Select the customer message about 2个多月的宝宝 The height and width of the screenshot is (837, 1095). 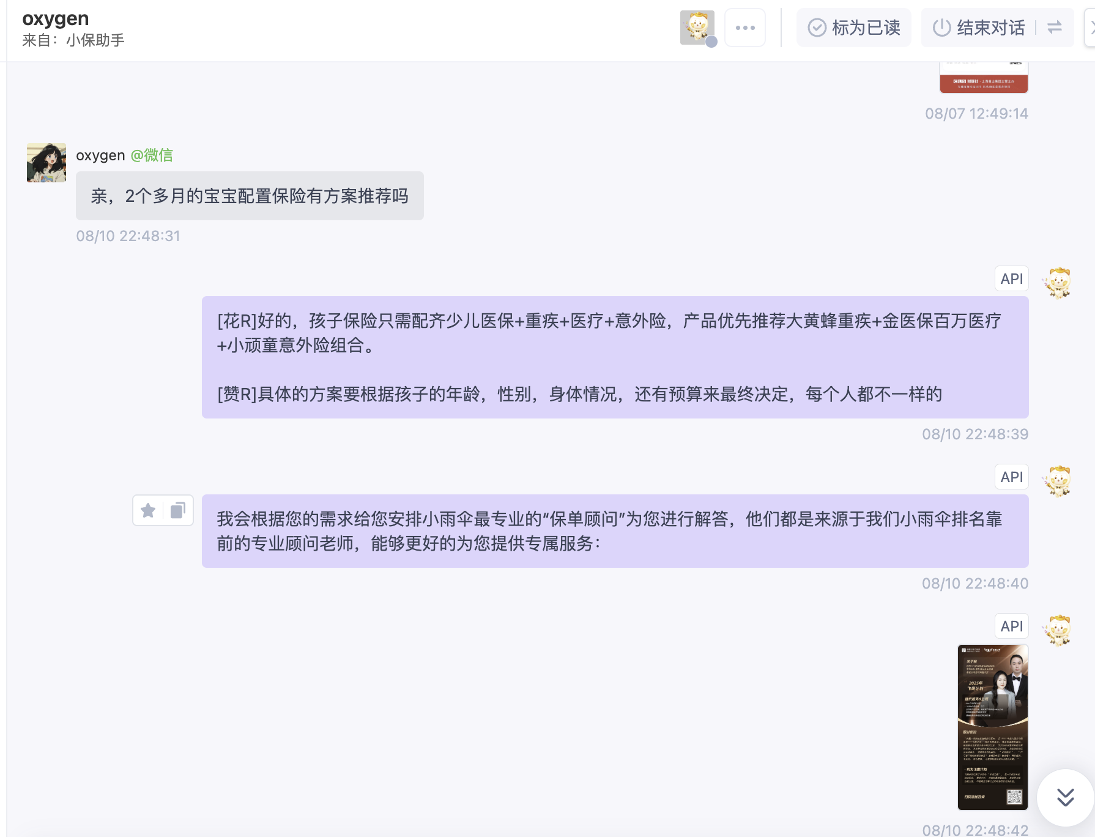pos(250,196)
